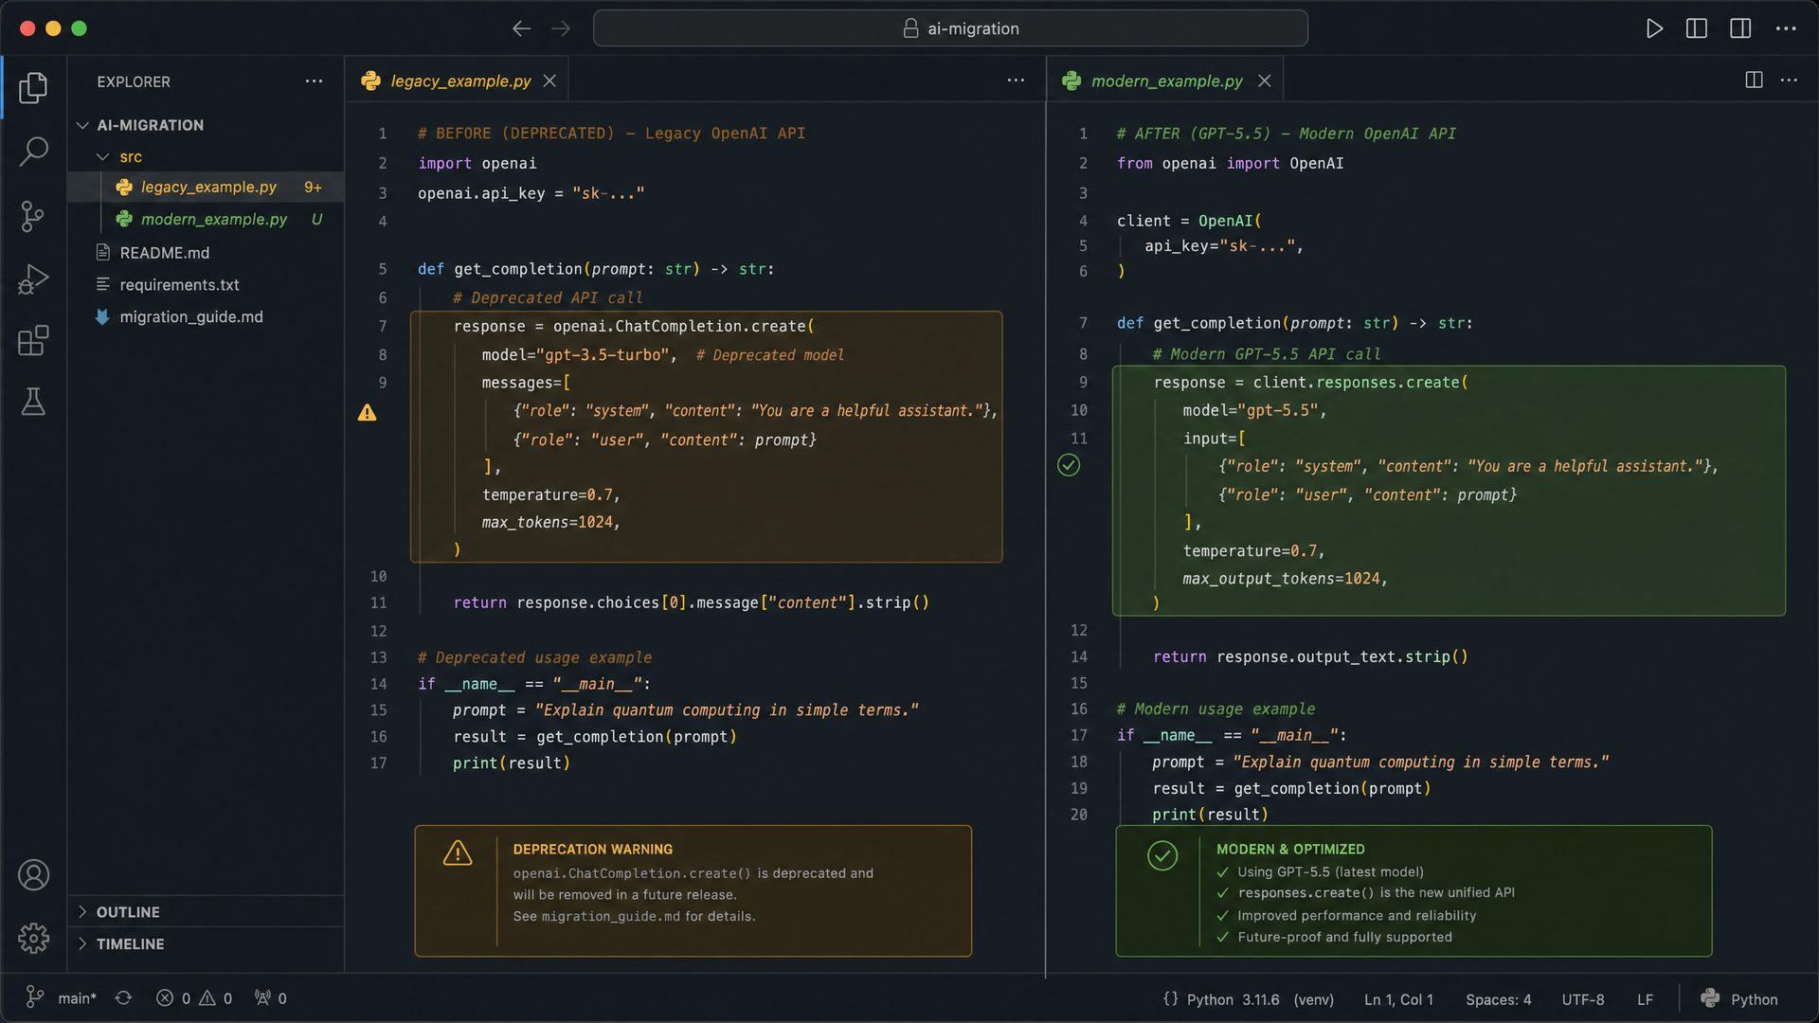1819x1023 pixels.
Task: Open the Testing flask view
Action: click(33, 402)
